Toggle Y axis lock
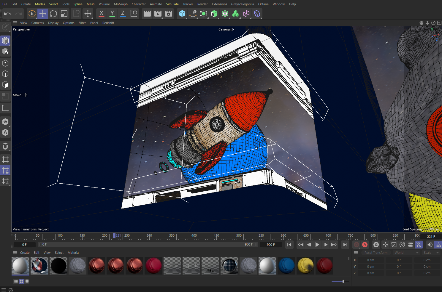Viewport: 442px width, 292px height. 112,14
